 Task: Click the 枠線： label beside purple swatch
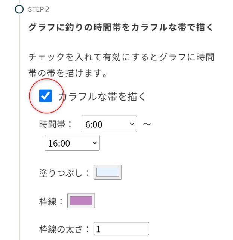tap(52, 201)
